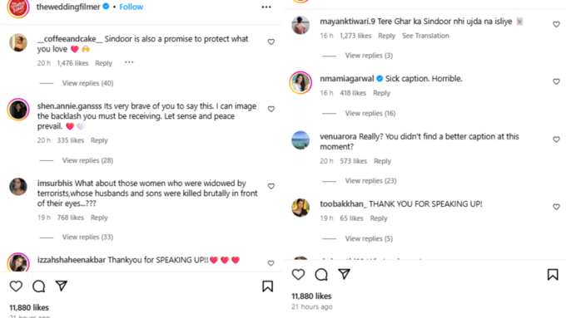The image size is (566, 318).
Task: Toggle the like heart on the venuarora comment
Action: click(556, 139)
